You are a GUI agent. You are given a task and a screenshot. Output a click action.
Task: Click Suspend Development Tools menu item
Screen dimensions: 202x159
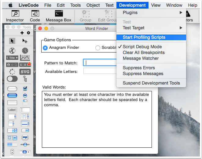(151, 83)
